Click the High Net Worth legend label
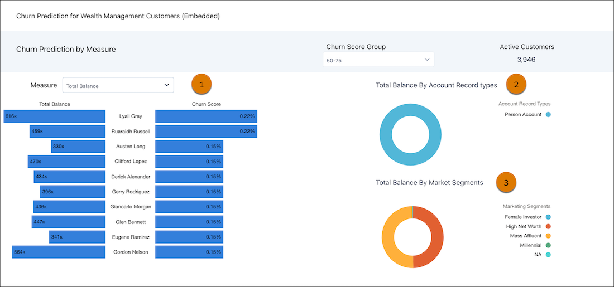This screenshot has width=614, height=287. click(x=524, y=226)
